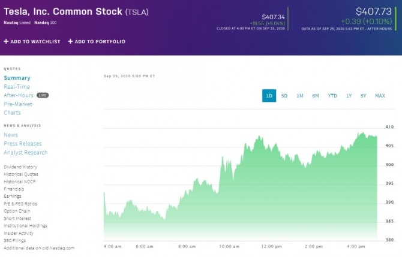Viewport: 402px width, 257px height.
Task: Click the plus icon for Add to Portfolio
Action: 70,41
